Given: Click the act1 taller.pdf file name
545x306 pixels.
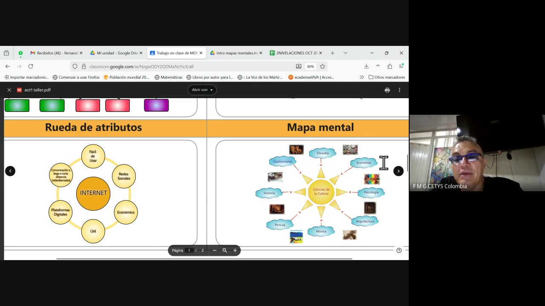Looking at the screenshot, I should pyautogui.click(x=37, y=90).
